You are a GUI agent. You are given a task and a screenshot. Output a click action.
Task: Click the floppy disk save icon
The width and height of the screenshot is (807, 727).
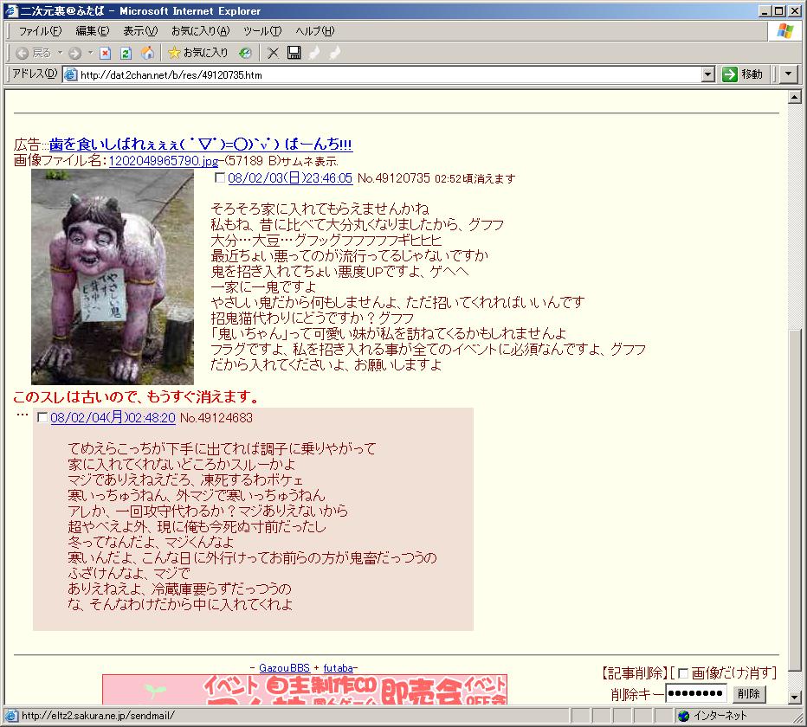tap(294, 53)
